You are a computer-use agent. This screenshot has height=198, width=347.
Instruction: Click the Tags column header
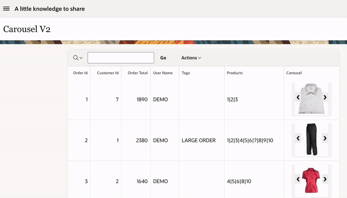tap(186, 73)
